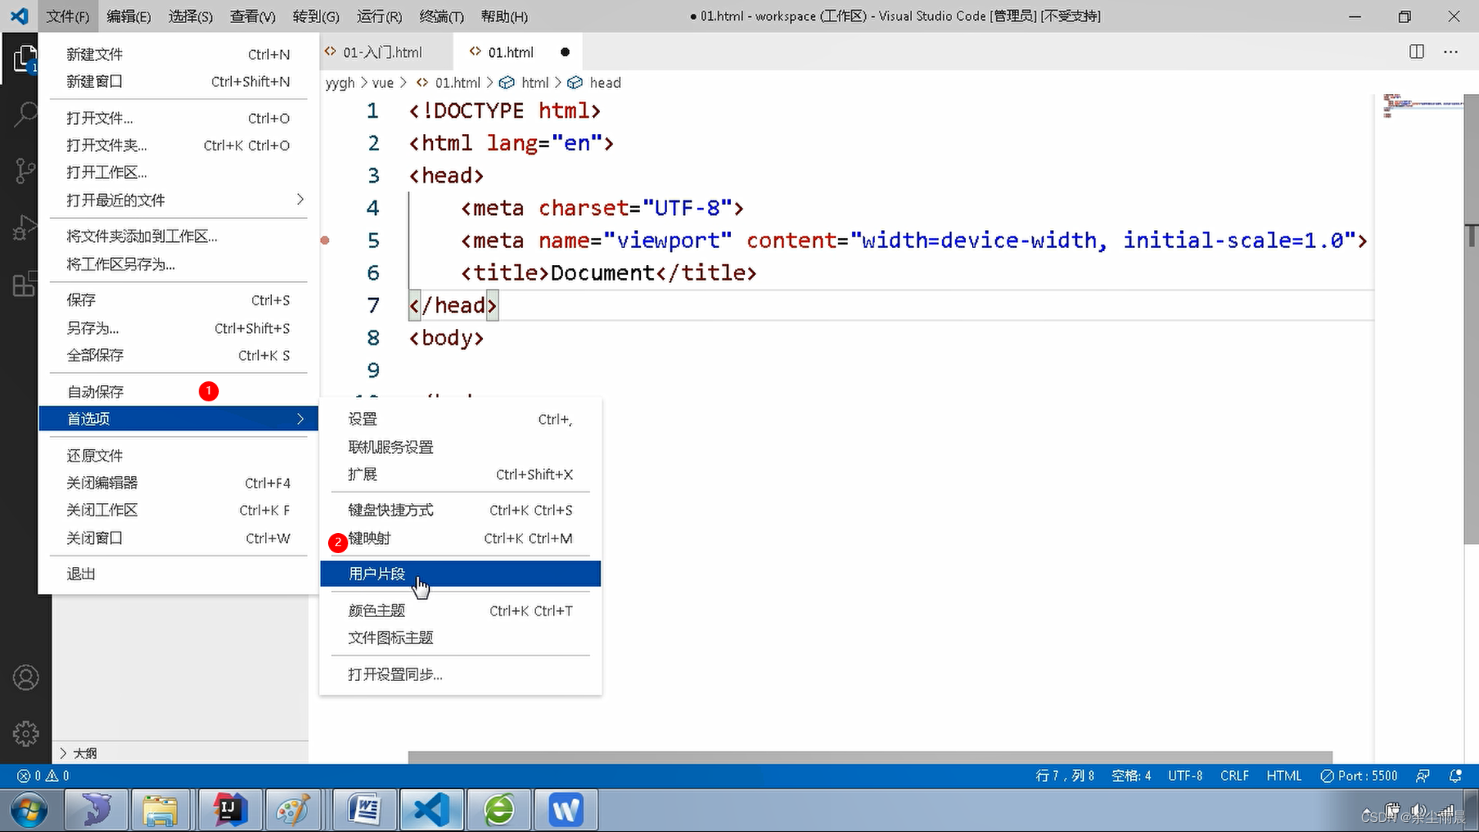Expand 首选项 submenu arrow
Image resolution: width=1479 pixels, height=832 pixels.
[x=302, y=418]
